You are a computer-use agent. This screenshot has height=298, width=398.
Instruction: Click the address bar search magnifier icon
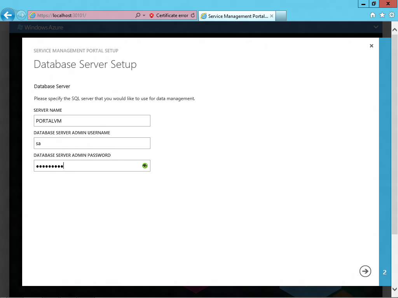coord(138,16)
